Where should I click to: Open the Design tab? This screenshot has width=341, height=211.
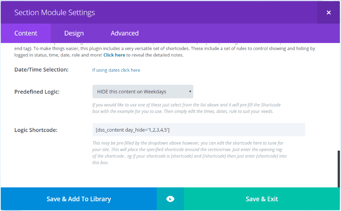tap(74, 33)
